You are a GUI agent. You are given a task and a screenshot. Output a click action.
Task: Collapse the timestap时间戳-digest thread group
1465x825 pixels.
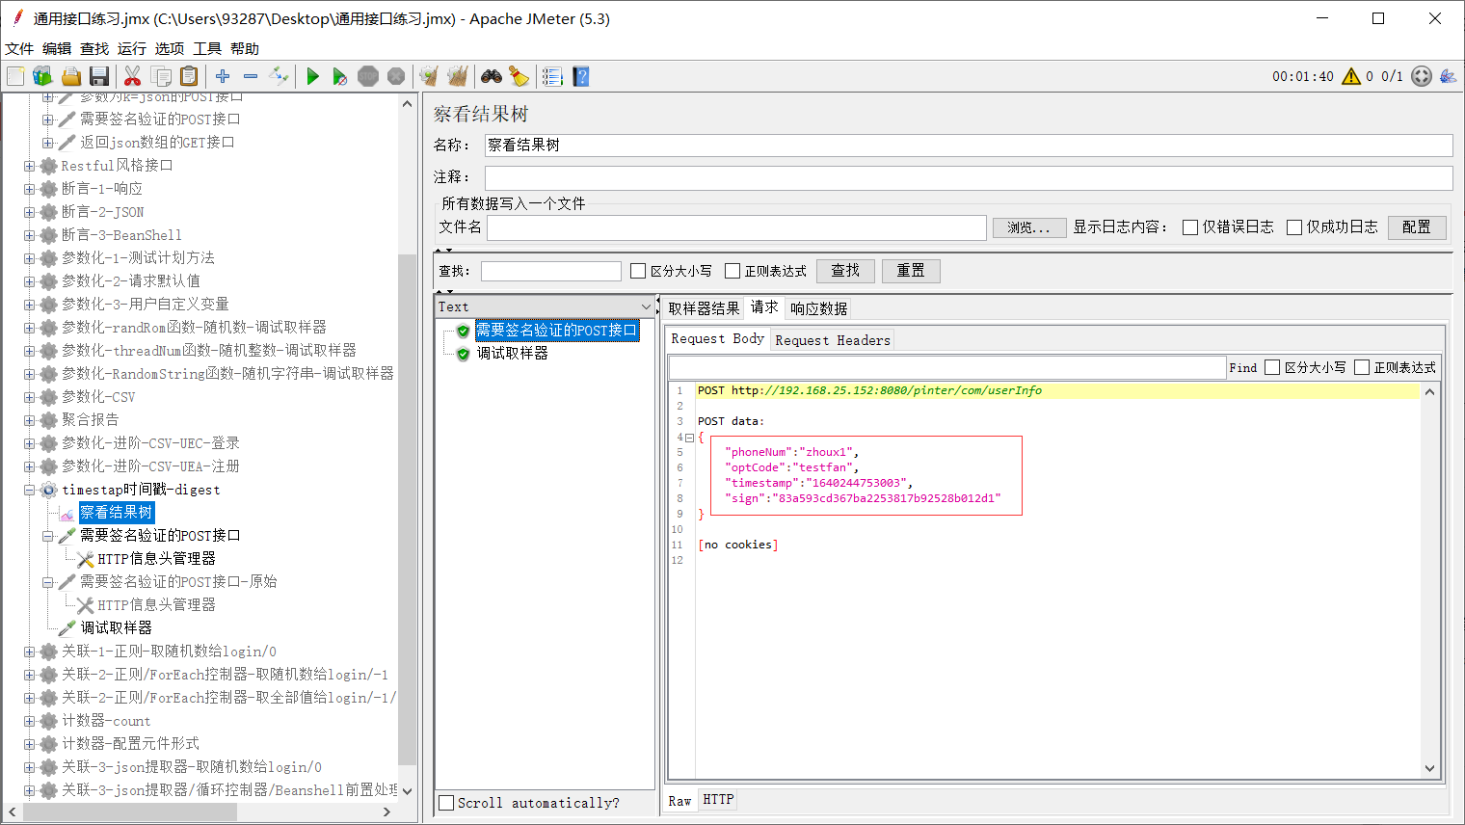pyautogui.click(x=30, y=490)
